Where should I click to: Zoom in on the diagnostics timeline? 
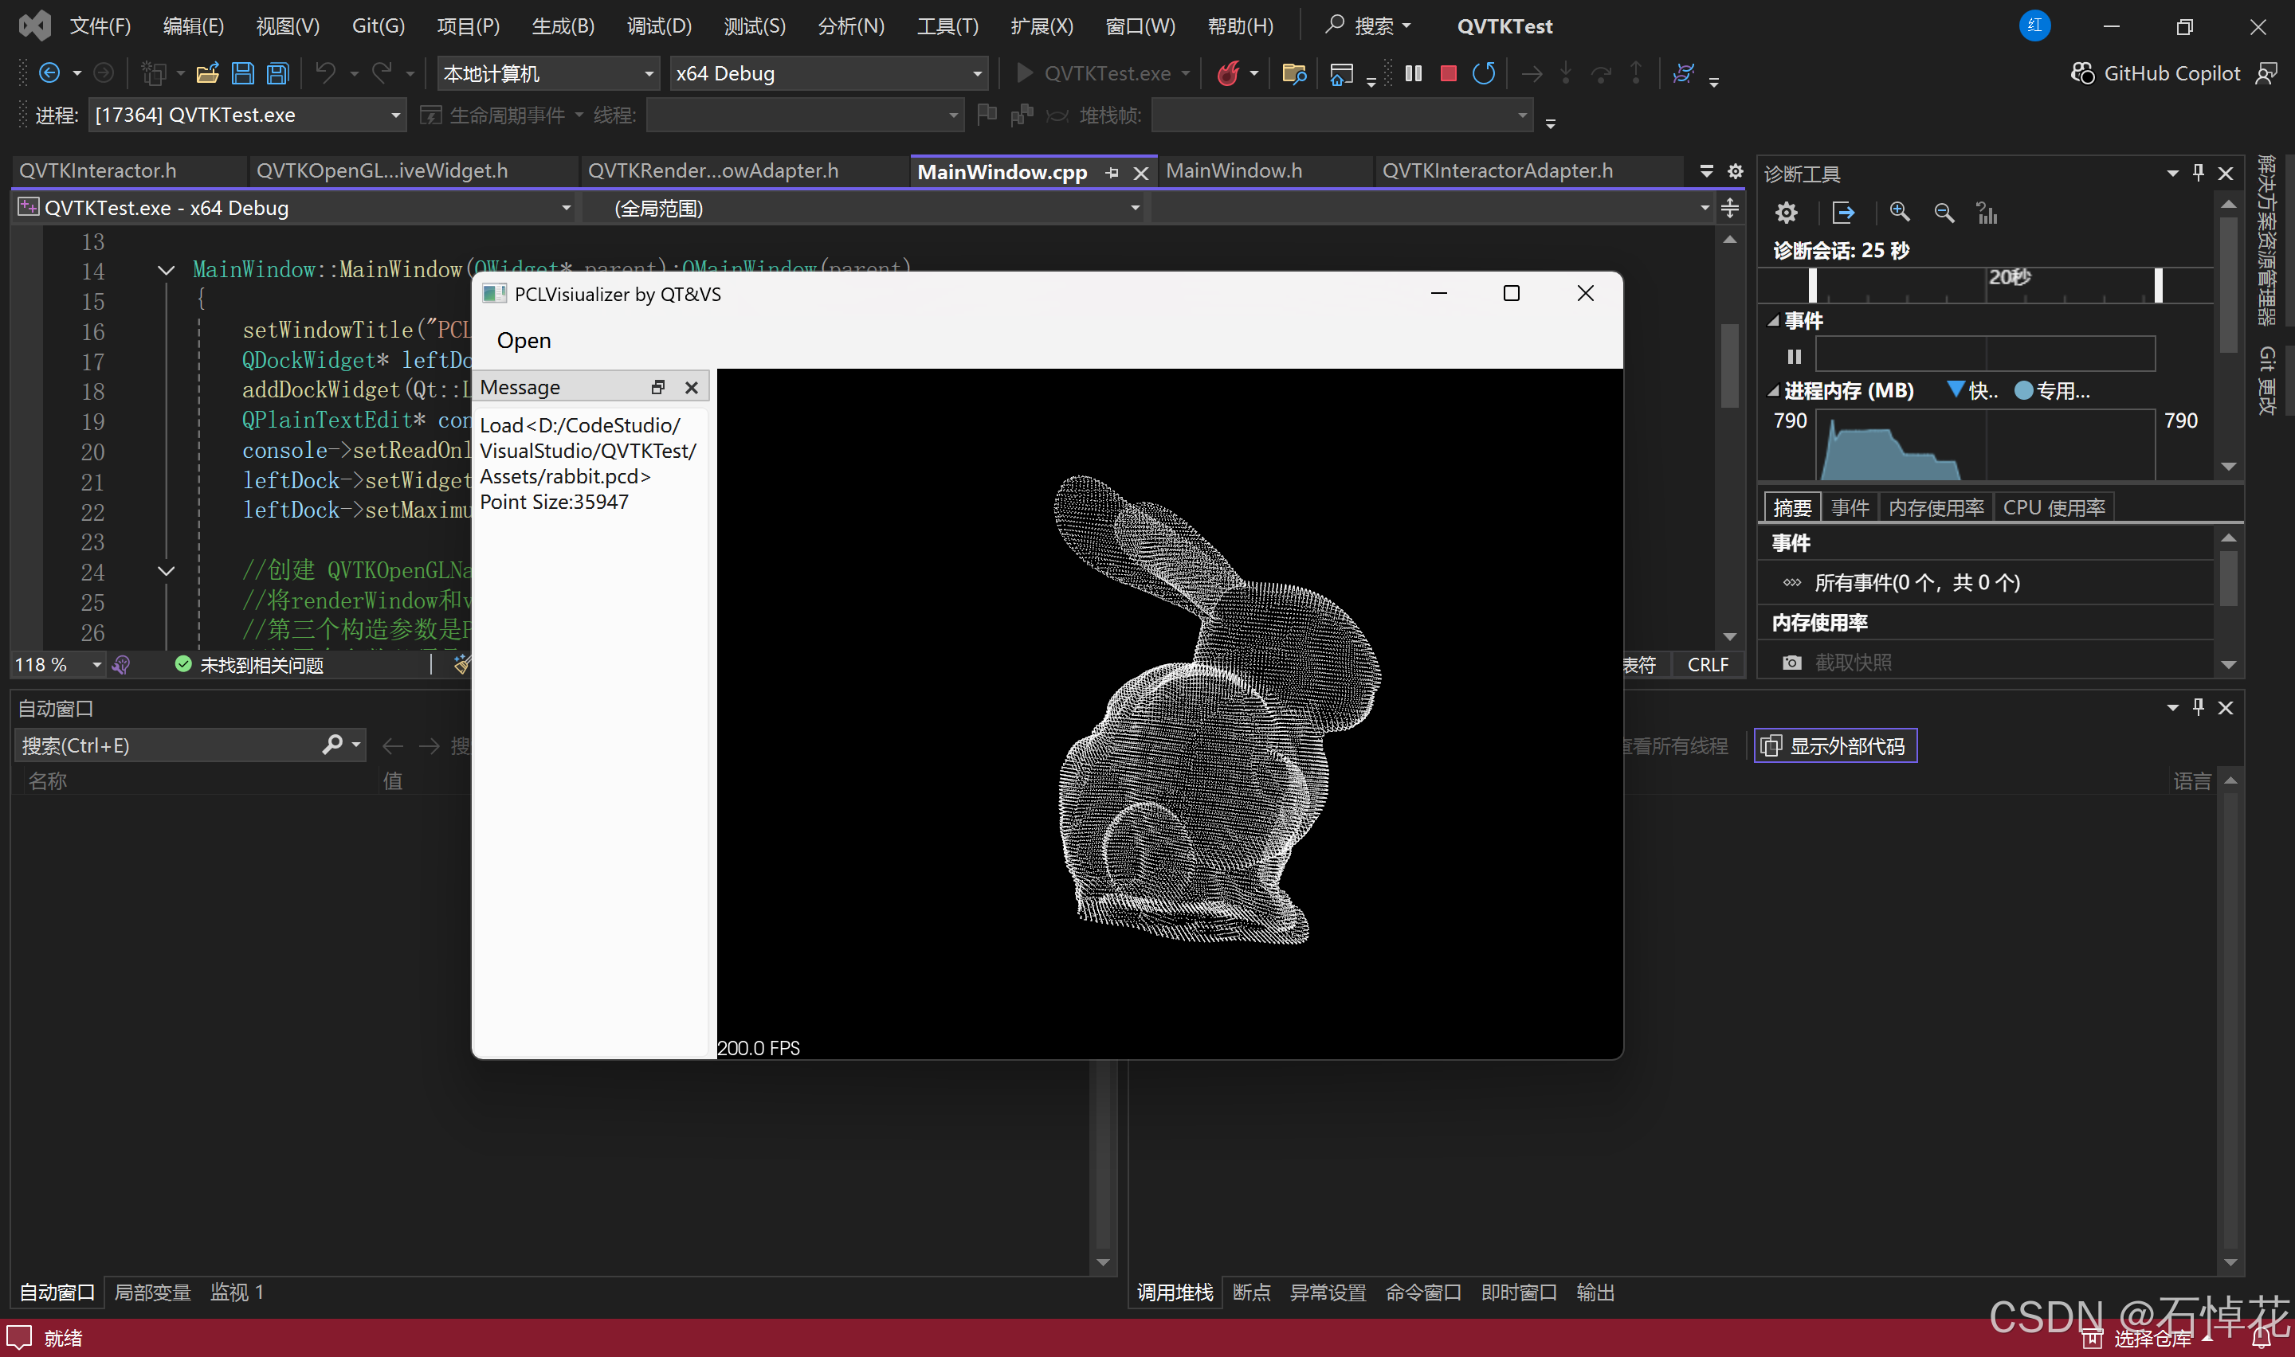1899,212
